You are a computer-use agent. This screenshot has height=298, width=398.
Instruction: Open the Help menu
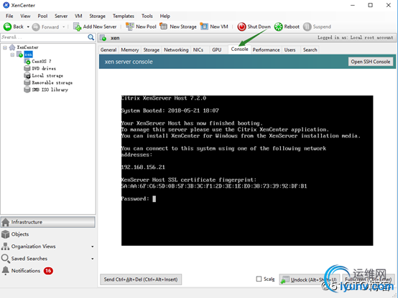click(x=165, y=16)
